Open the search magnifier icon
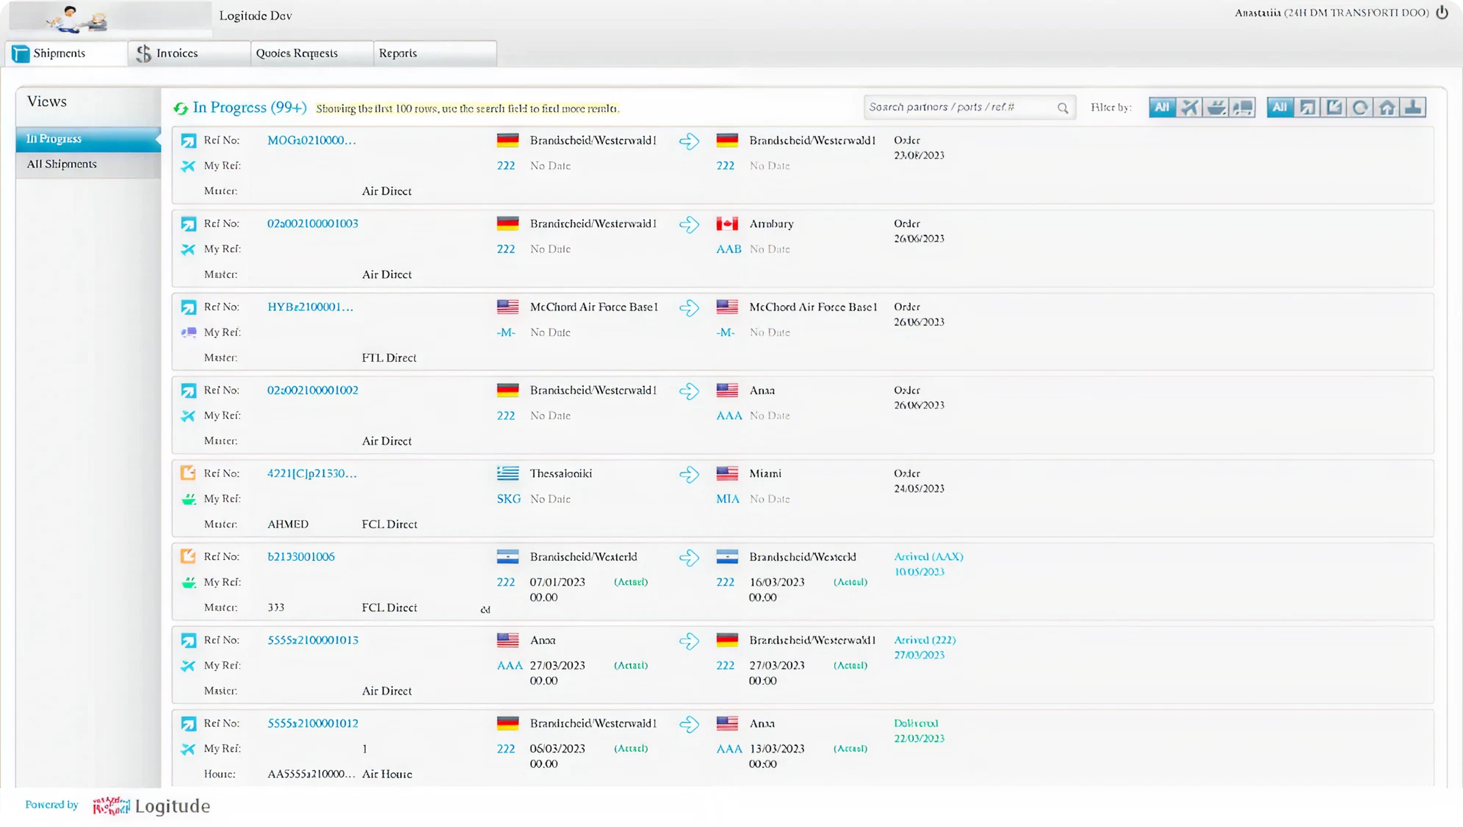The image size is (1463, 827). pos(1063,107)
